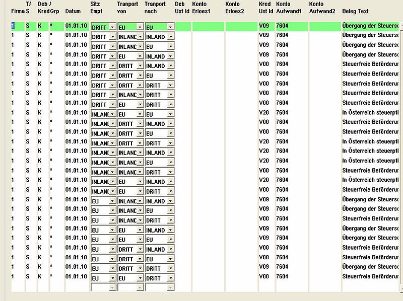Open Tranport nach dropdown in row DRITT, INLAND, EU
Screen dimensions: 403x301
[171, 46]
